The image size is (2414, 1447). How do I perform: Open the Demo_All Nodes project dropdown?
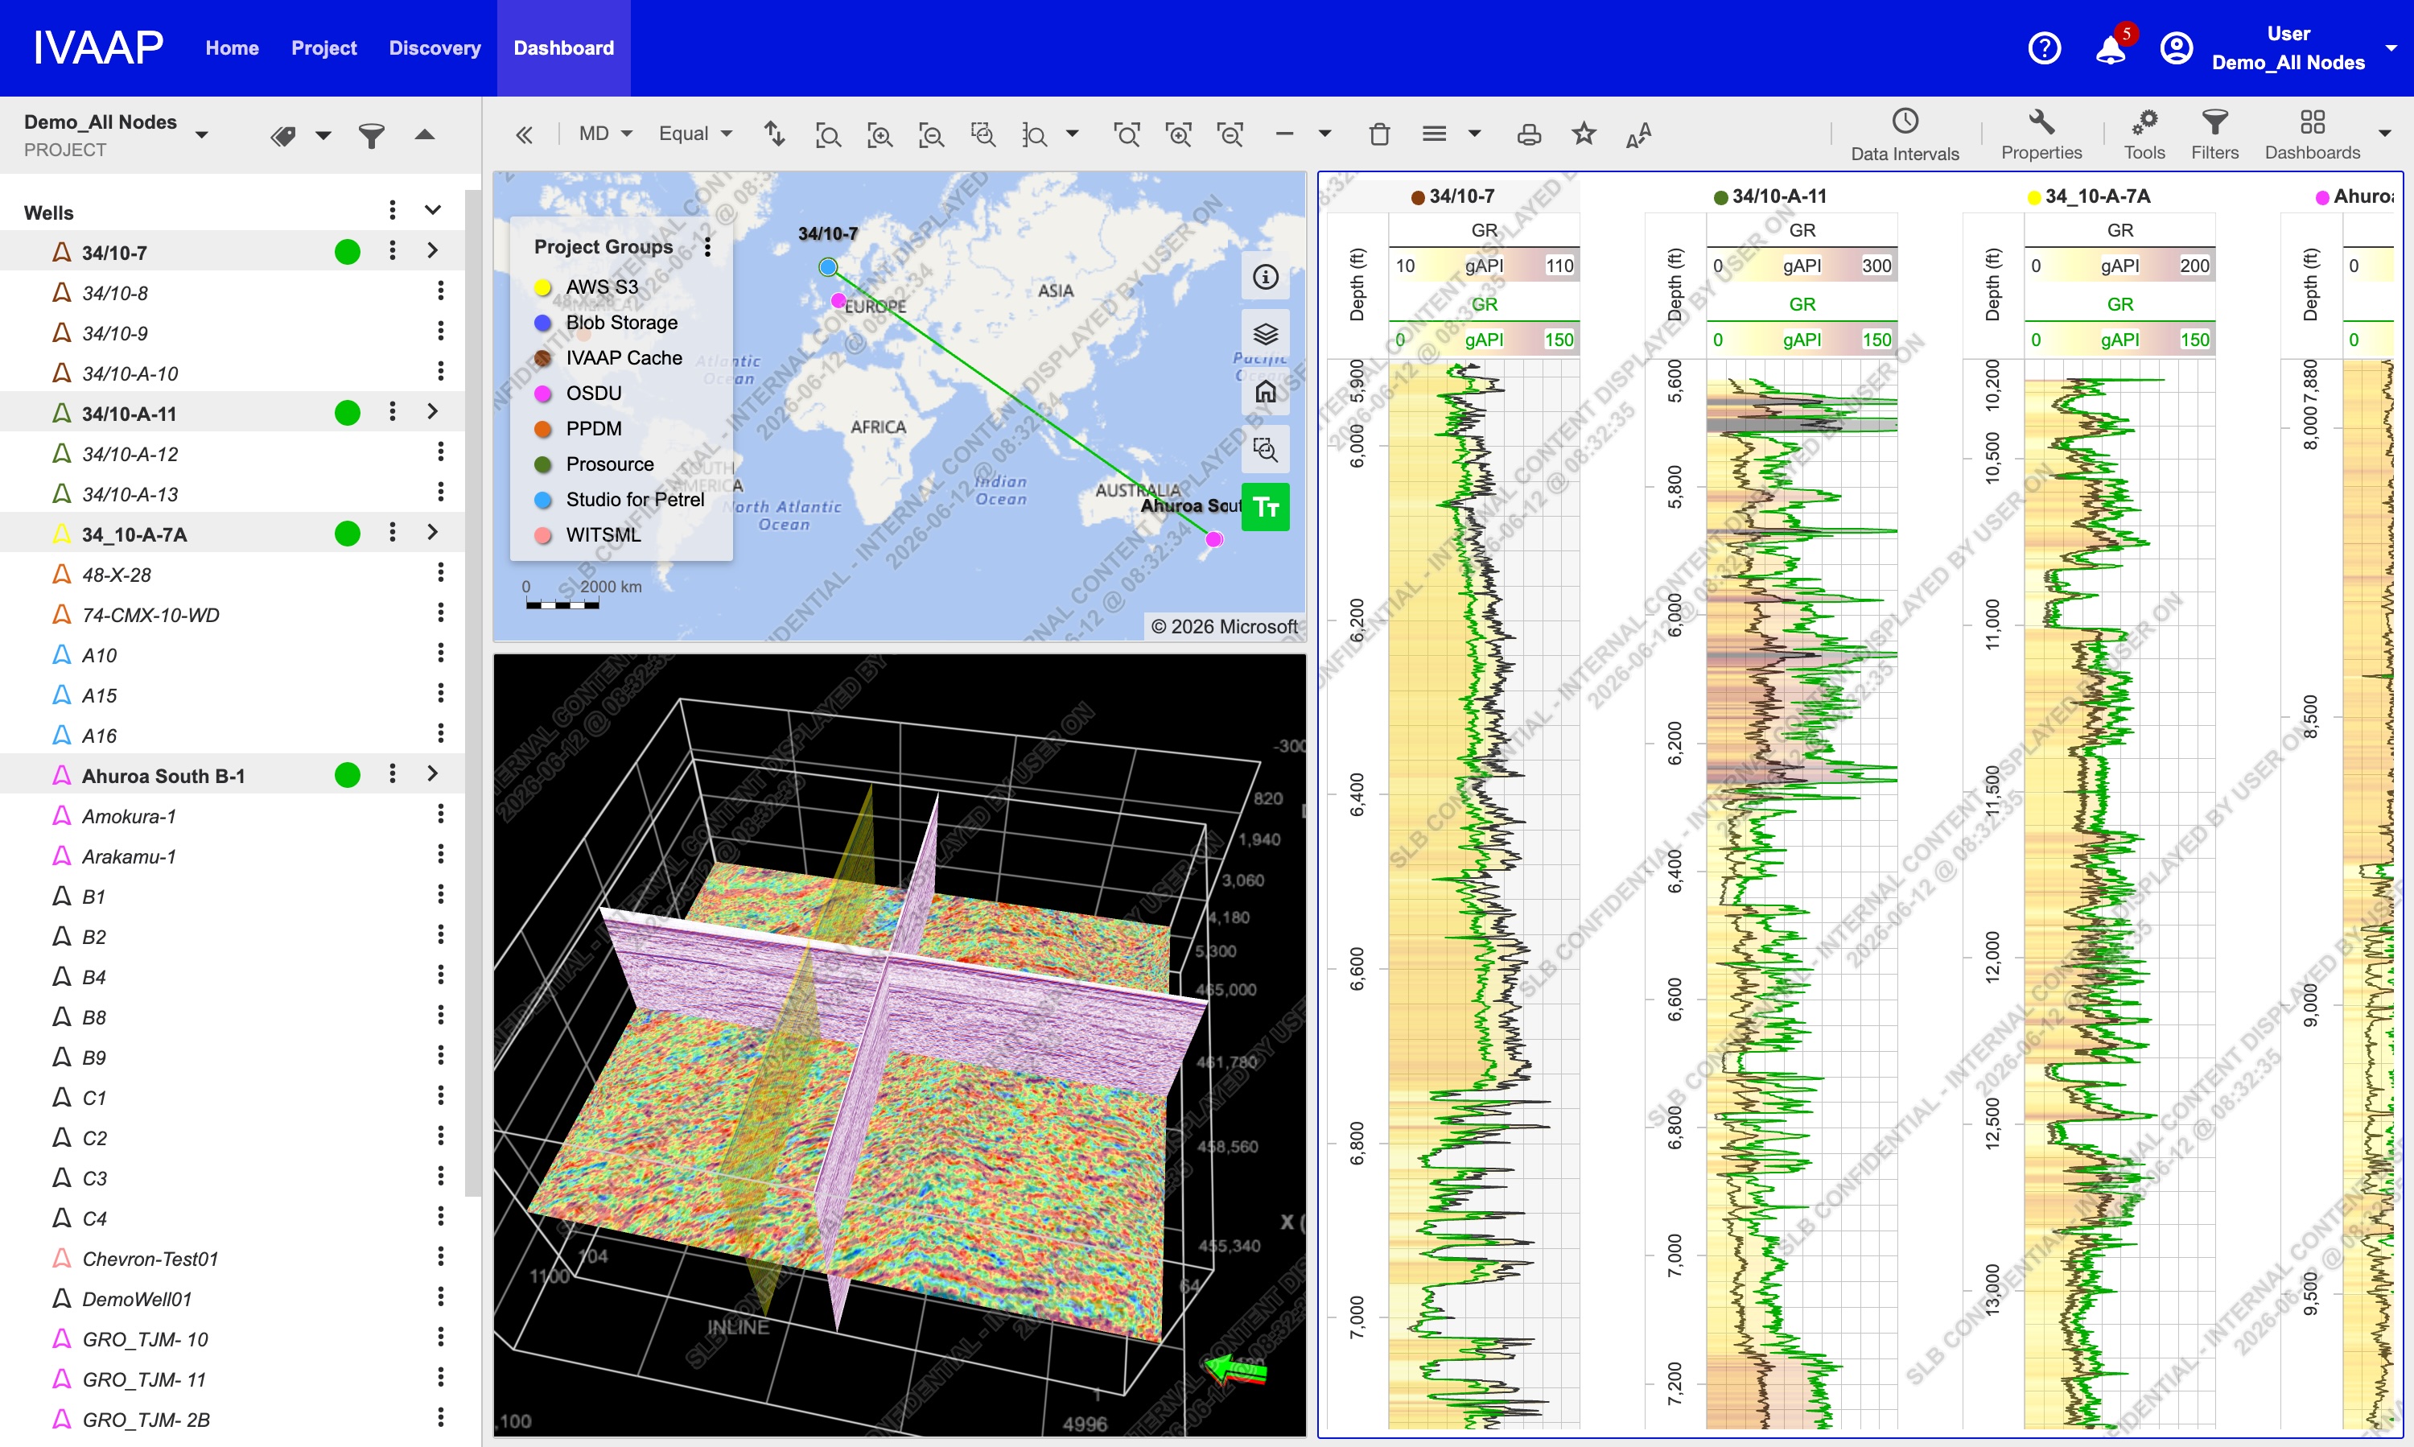click(x=202, y=135)
